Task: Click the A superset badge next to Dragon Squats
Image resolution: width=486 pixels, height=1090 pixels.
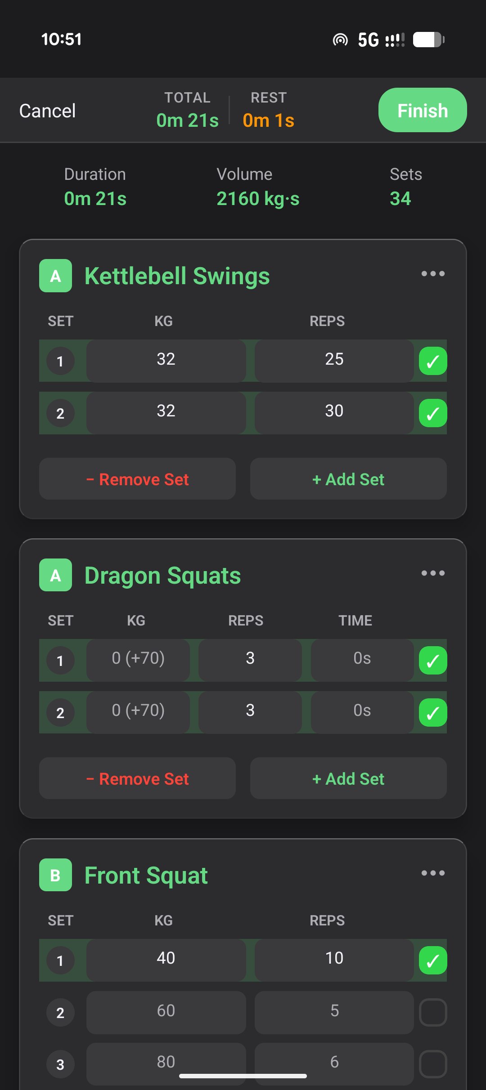Action: 55,575
